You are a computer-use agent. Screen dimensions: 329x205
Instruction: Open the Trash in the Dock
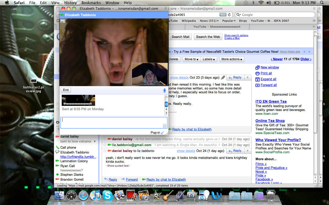pos(271,195)
